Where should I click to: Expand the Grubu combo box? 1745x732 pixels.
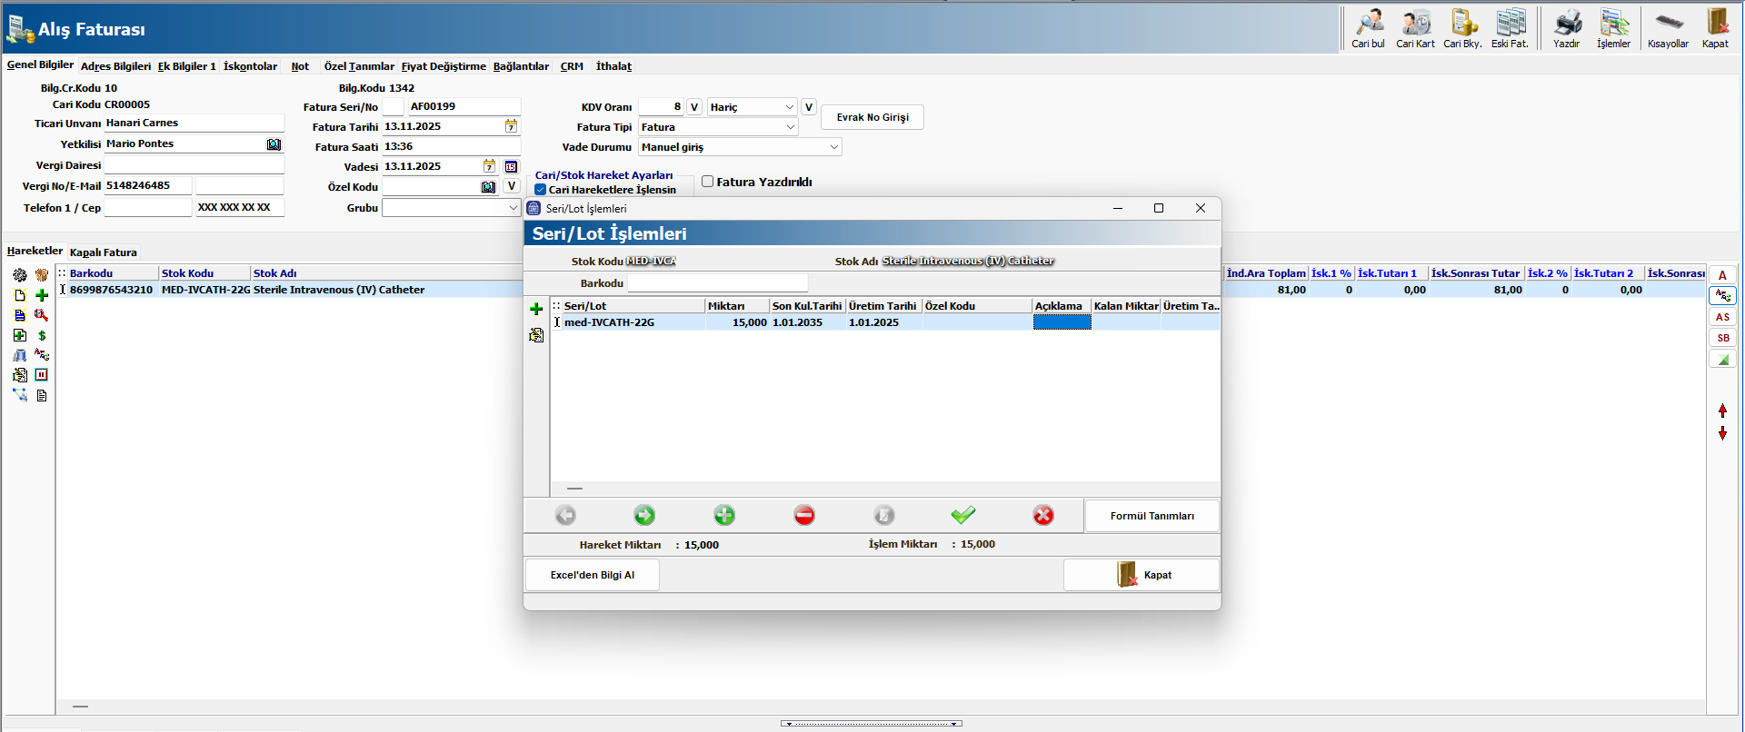pos(513,208)
